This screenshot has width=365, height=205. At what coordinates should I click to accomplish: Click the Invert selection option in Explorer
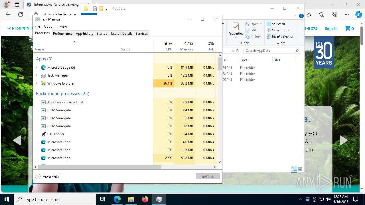point(281,36)
